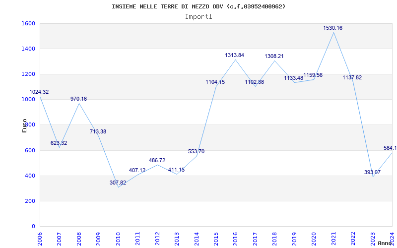Viewport: 397px width, 248px height.
Task: Select the 411.15 value label
Action: (x=177, y=170)
